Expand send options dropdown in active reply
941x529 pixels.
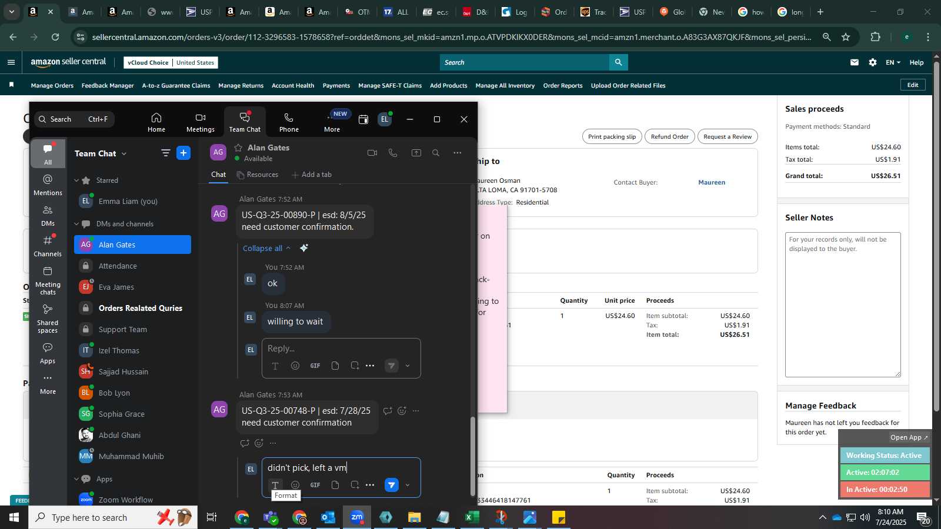pos(408,485)
